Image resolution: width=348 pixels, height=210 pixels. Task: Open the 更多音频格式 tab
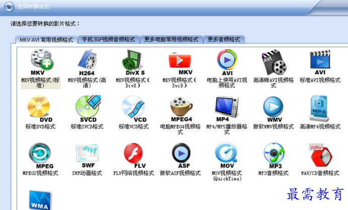[224, 40]
